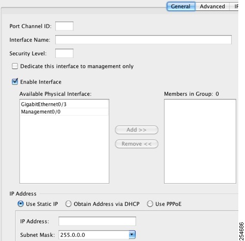Click the Security Level input box
This screenshot has height=241, width=245.
click(64, 53)
